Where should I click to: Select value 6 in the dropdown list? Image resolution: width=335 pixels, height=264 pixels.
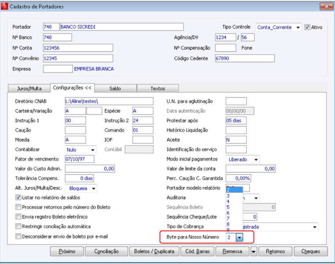[234, 213]
